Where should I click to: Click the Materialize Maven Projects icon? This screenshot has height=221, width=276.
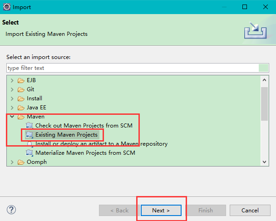point(30,153)
